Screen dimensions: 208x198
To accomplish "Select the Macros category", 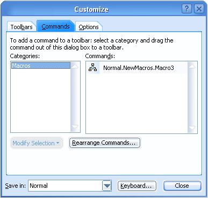I will click(41, 66).
